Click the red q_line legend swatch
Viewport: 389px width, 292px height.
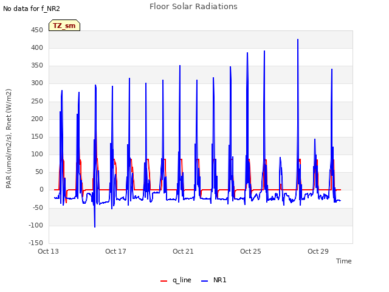tap(164, 281)
